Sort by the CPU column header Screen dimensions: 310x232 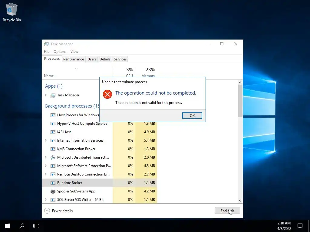coord(124,72)
